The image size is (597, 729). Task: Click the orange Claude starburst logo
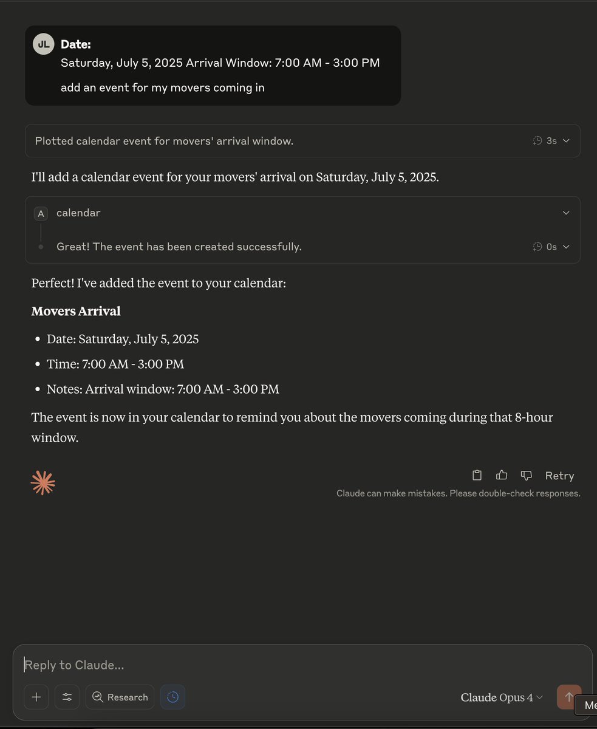(43, 482)
